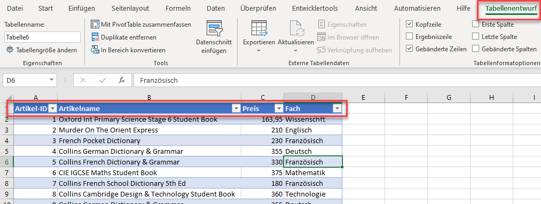The width and height of the screenshot is (541, 204).
Task: Toggle the Kopfzeile checkbox
Action: pos(409,25)
